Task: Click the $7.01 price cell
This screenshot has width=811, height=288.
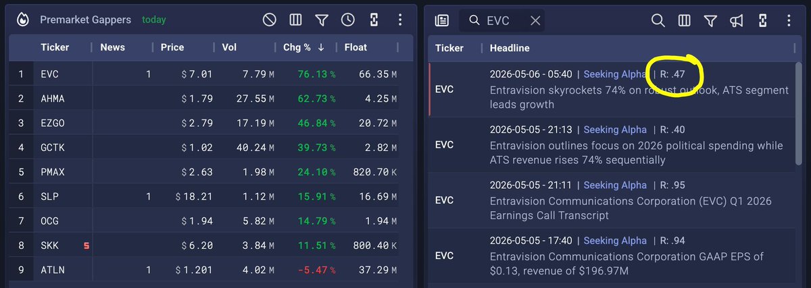Action: pos(196,74)
